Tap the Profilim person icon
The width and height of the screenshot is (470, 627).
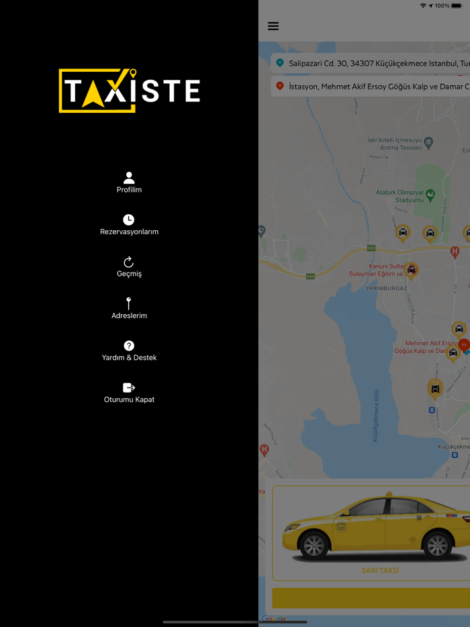click(x=129, y=177)
